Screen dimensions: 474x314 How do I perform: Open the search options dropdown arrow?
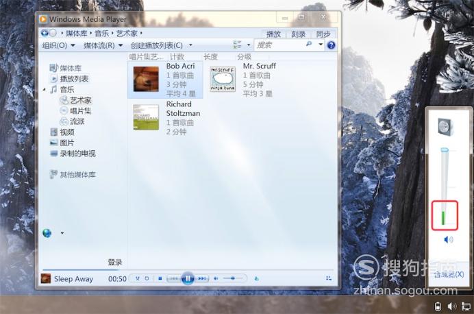point(321,45)
